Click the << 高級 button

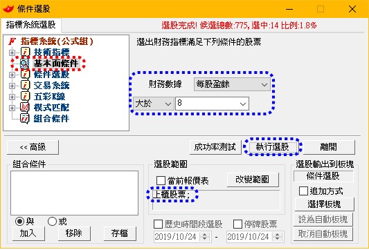click(x=33, y=147)
